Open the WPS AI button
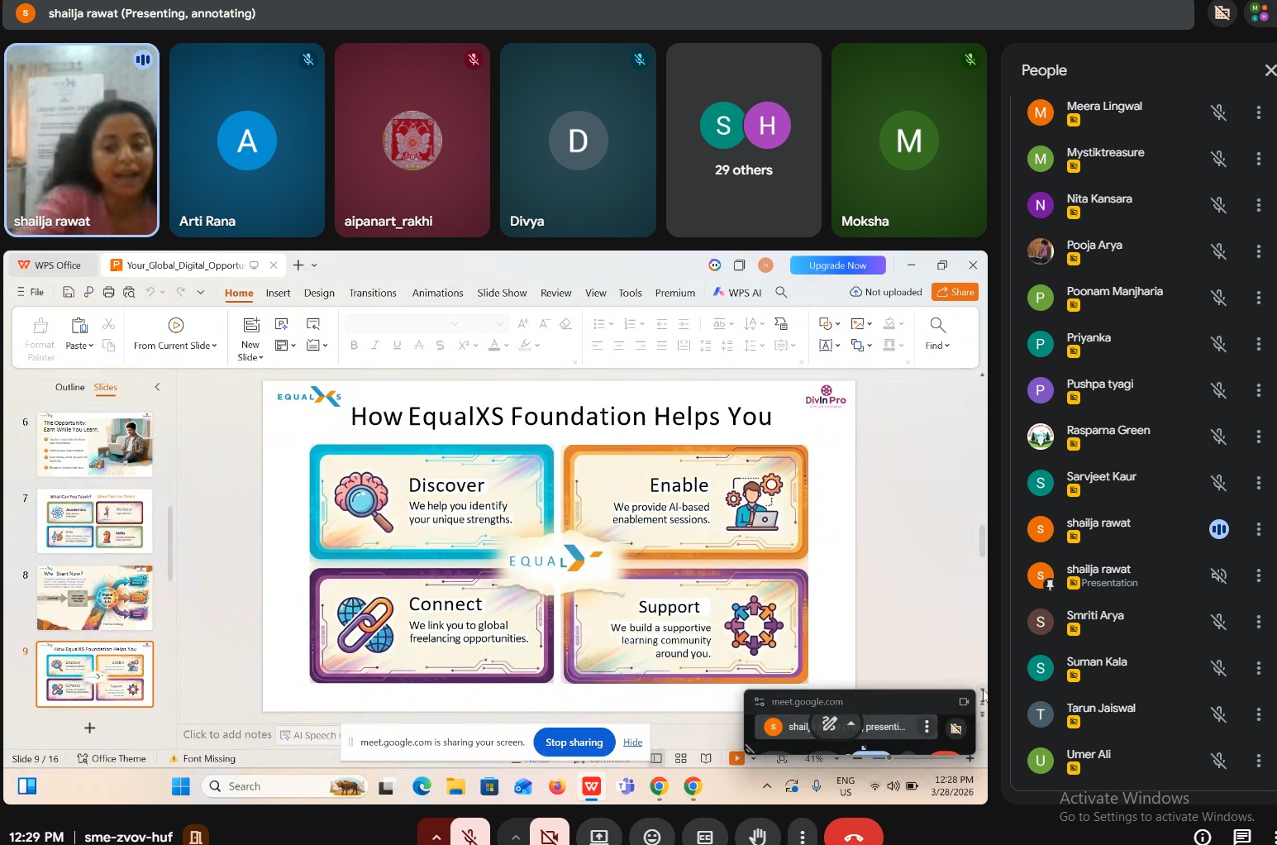The width and height of the screenshot is (1277, 845). [x=737, y=293]
